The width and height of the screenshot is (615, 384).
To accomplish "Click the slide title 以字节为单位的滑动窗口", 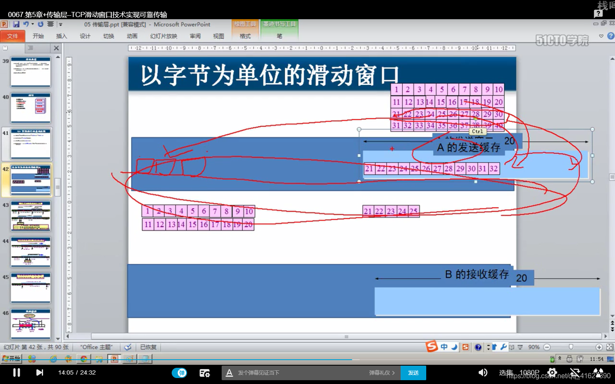I will [x=270, y=76].
